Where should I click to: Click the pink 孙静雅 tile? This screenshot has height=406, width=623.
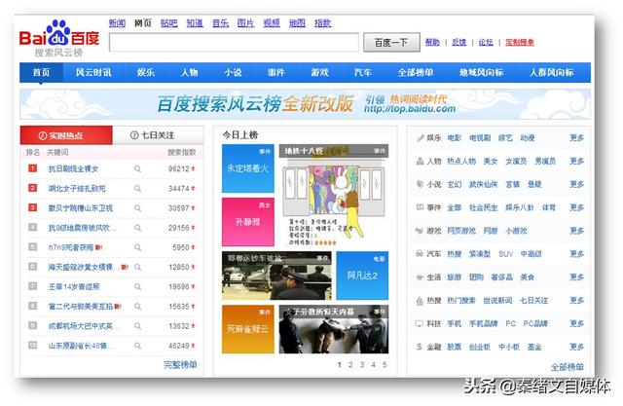(x=248, y=222)
